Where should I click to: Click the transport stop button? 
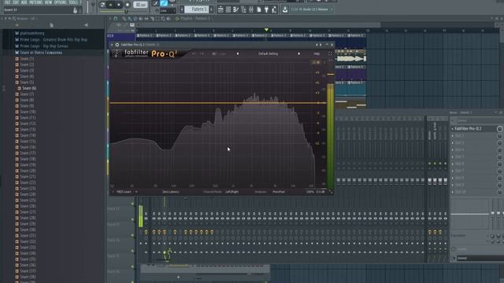coord(119,5)
